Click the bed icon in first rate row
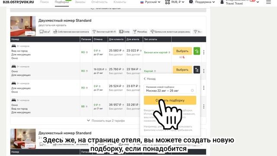Image resolution: width=277 pixels, height=156 pixels. point(13,46)
